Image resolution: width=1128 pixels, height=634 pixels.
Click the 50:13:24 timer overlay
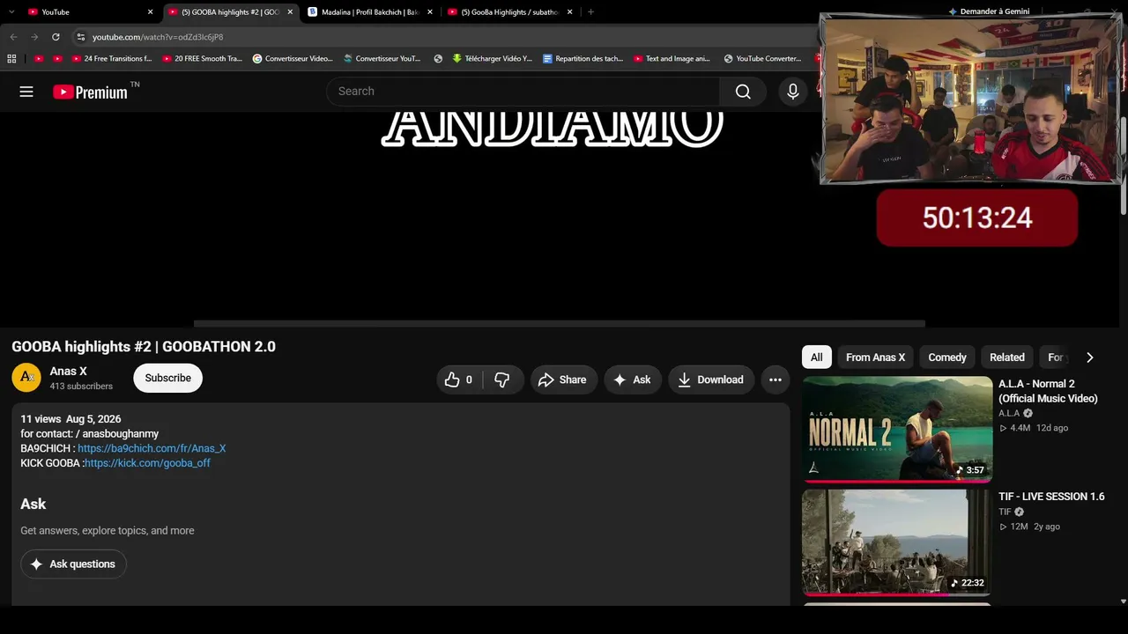point(977,217)
